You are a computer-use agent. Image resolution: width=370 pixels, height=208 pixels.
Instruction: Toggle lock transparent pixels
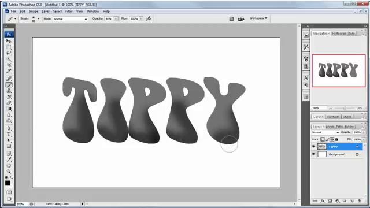(x=323, y=139)
